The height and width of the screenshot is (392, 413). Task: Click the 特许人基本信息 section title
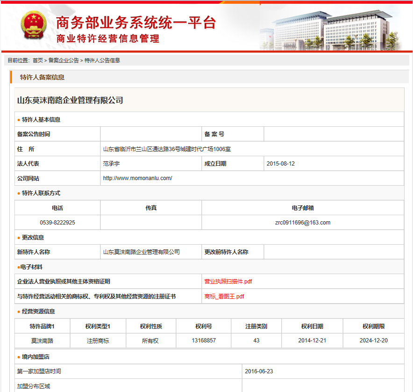tap(41, 120)
